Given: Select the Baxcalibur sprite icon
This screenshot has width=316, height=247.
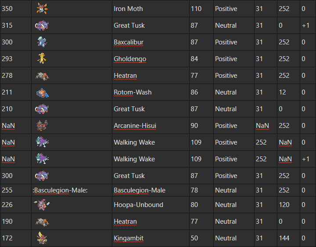Looking at the screenshot, I should point(42,42).
